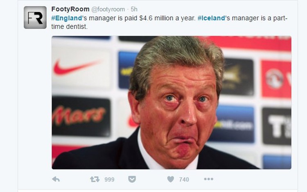Click the Nike logo in the photo
Screen dimensions: 307x192
tap(77, 67)
